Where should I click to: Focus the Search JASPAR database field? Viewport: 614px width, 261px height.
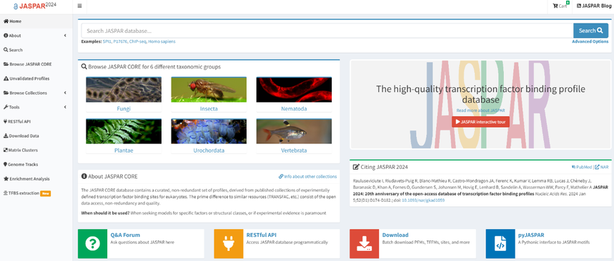click(327, 31)
